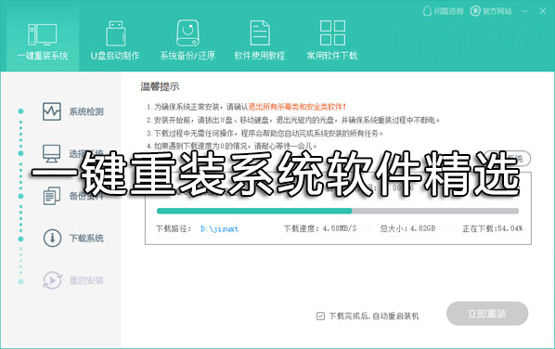Open the 一键重装系统 tab

coord(43,40)
